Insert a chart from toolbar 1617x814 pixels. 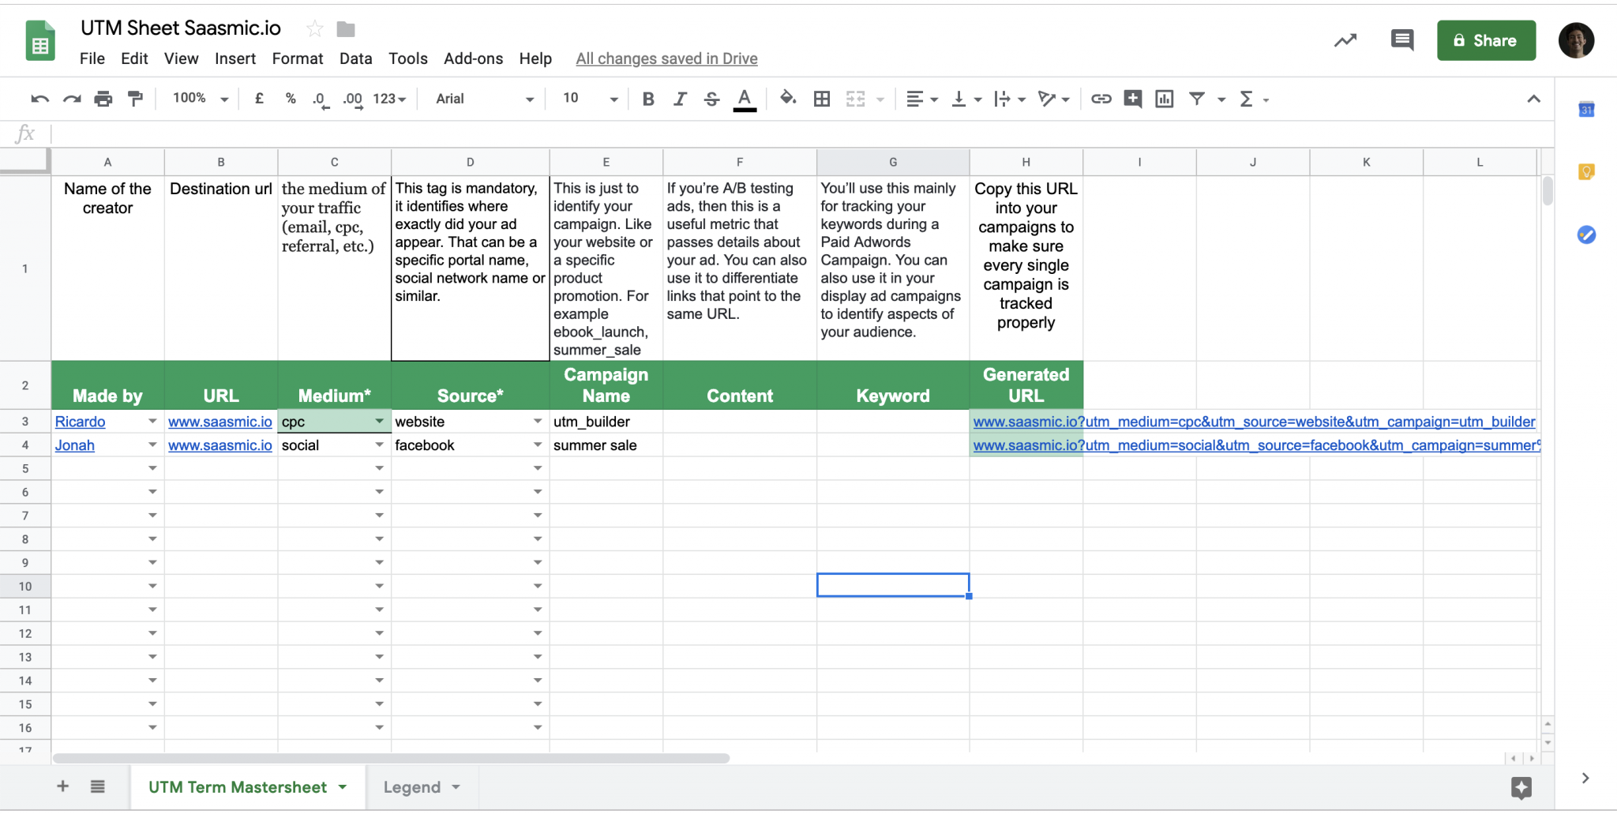click(x=1164, y=99)
